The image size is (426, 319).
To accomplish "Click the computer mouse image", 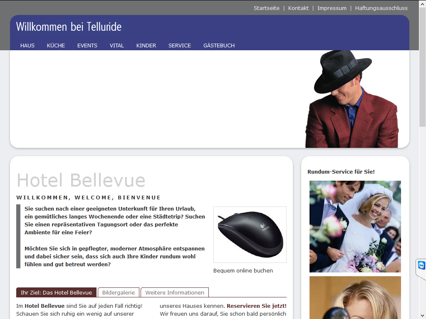I will [250, 235].
